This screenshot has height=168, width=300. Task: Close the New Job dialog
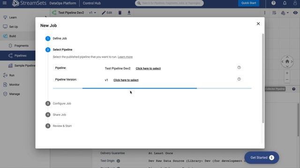point(258,24)
